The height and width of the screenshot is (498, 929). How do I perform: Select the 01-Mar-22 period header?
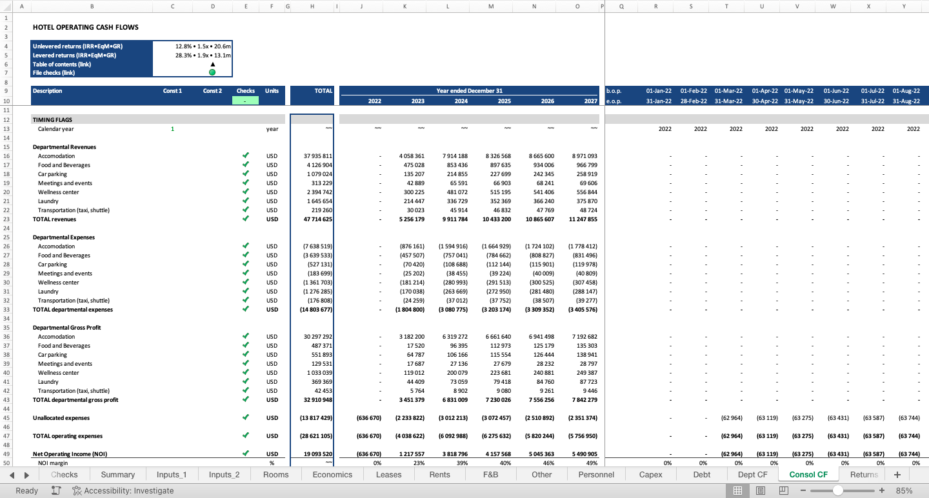click(728, 91)
